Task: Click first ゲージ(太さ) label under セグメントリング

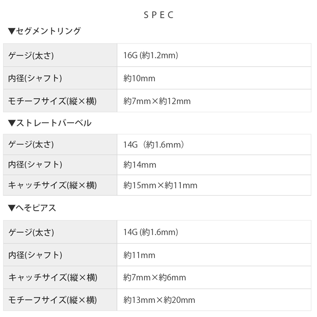Action: tap(31, 55)
